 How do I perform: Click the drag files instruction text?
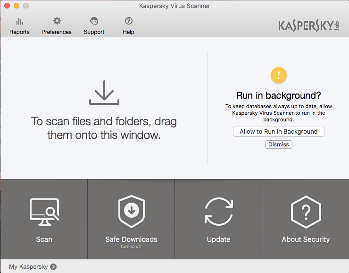(104, 128)
